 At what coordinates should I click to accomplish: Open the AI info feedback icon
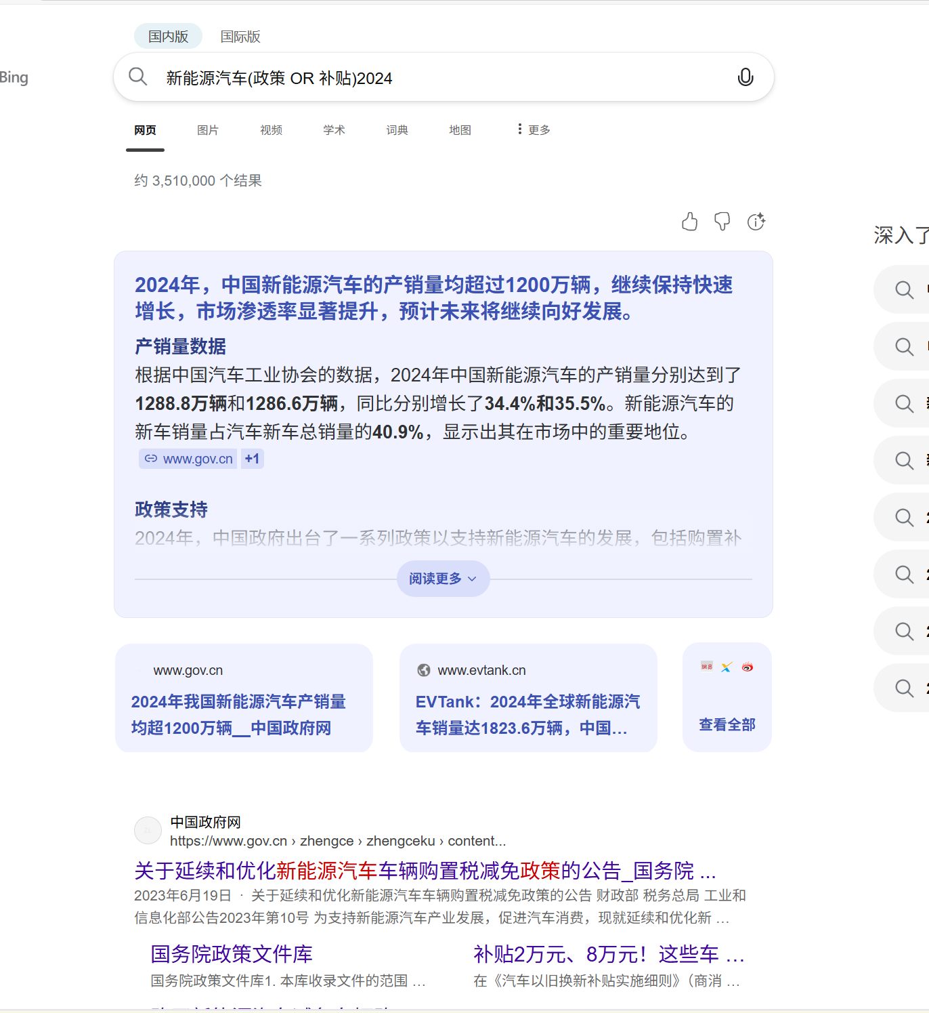click(756, 221)
